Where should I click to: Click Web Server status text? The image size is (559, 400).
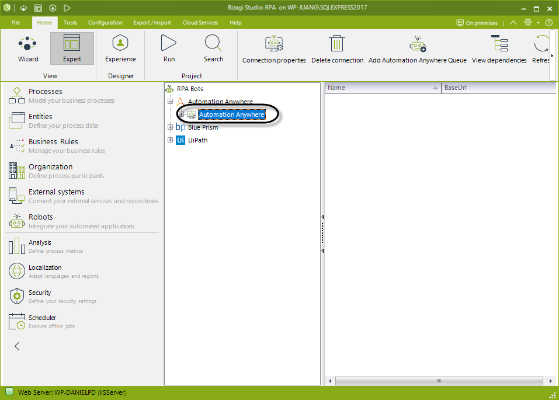click(72, 392)
